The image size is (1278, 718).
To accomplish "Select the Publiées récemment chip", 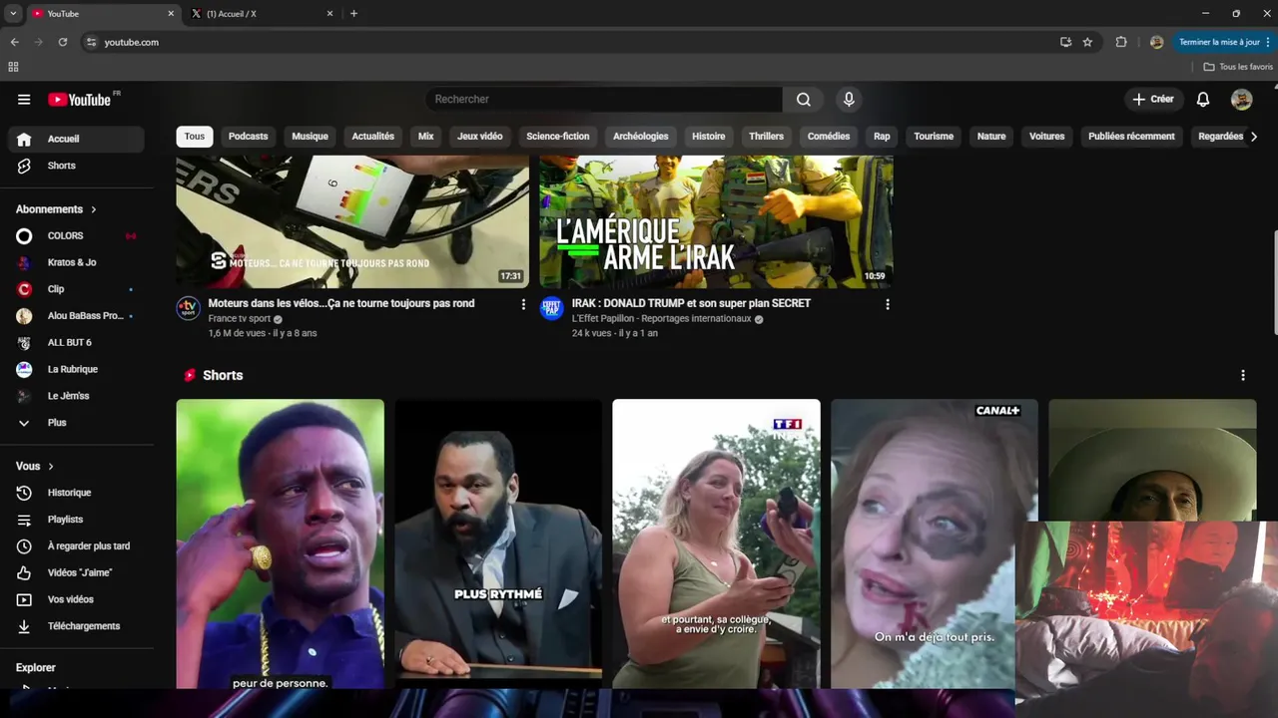I will click(1131, 136).
